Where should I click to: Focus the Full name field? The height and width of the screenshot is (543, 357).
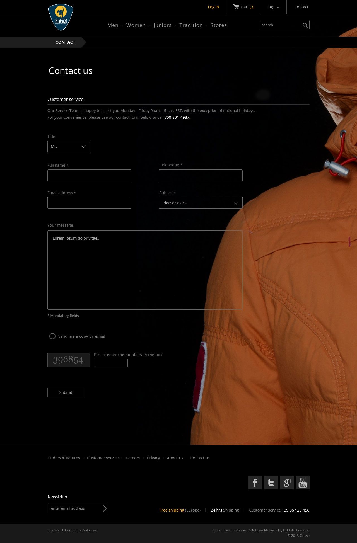[89, 175]
